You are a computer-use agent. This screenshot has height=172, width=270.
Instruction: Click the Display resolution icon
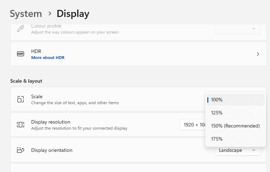tap(21, 125)
